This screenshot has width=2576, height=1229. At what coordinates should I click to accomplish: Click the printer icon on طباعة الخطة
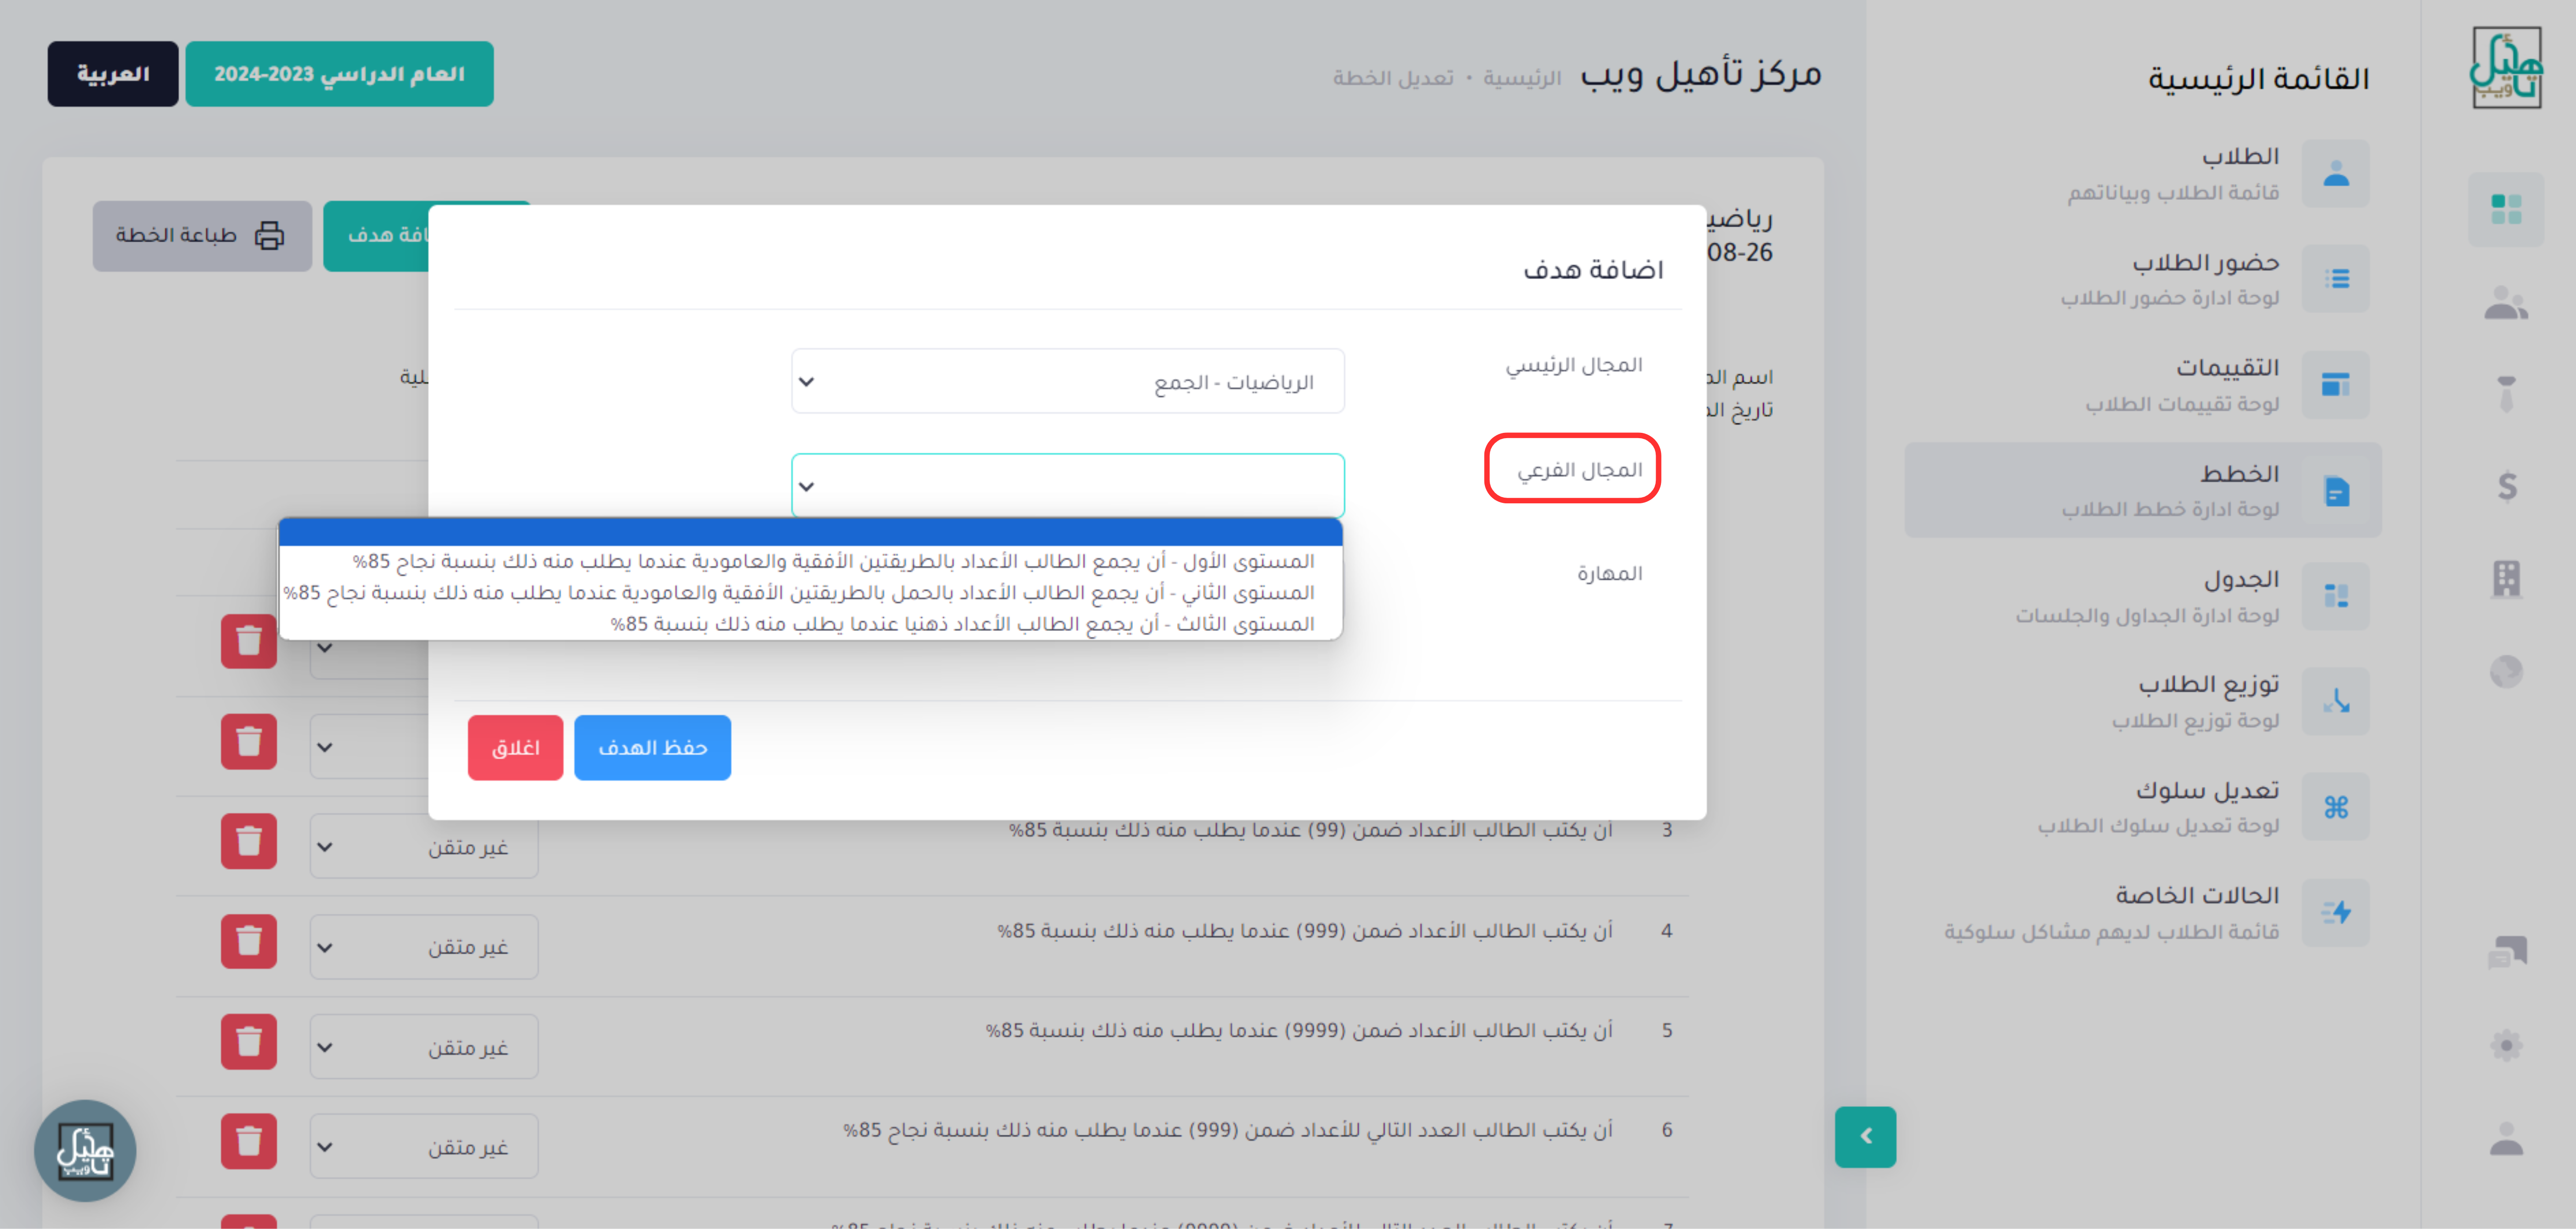coord(269,236)
